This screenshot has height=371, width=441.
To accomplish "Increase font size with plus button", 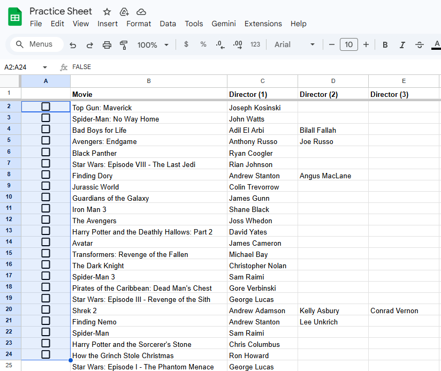I will coord(366,44).
